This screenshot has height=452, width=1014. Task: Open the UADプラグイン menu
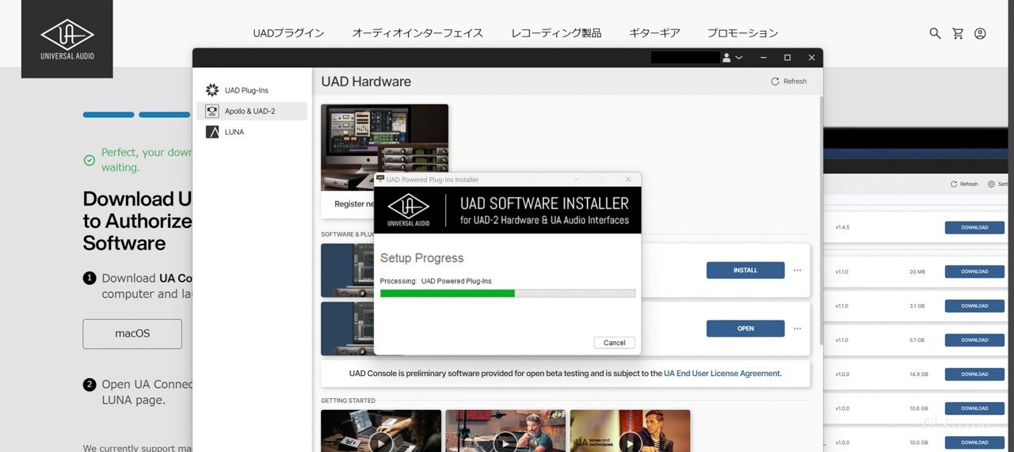click(288, 33)
